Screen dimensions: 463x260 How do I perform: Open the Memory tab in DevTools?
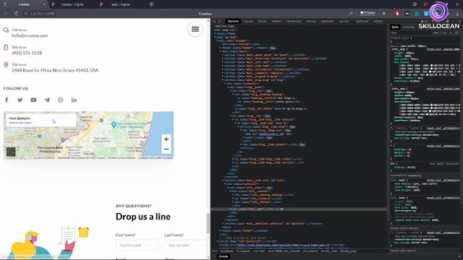311,21
